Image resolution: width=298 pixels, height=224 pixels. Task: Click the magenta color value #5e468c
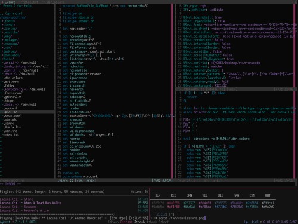coord(236,203)
